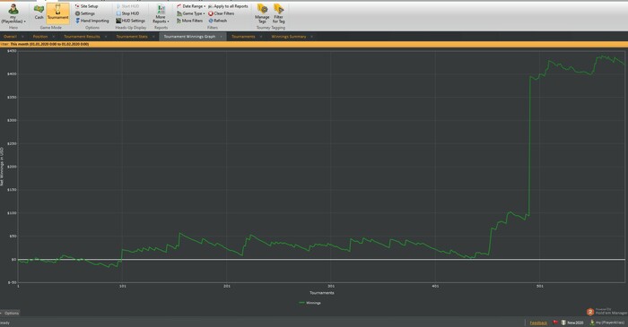Switch to the Tournament Results tab
This screenshot has height=327, width=628.
tap(83, 37)
